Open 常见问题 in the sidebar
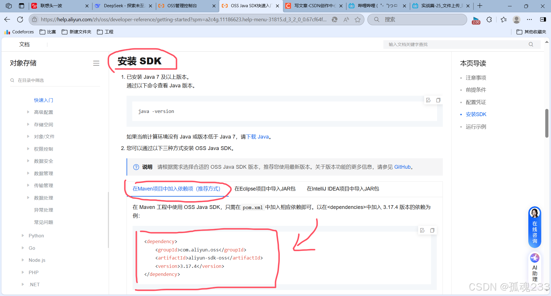 click(x=44, y=222)
